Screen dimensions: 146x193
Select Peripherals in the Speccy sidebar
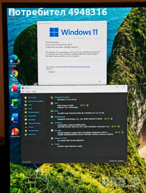pos(31,131)
